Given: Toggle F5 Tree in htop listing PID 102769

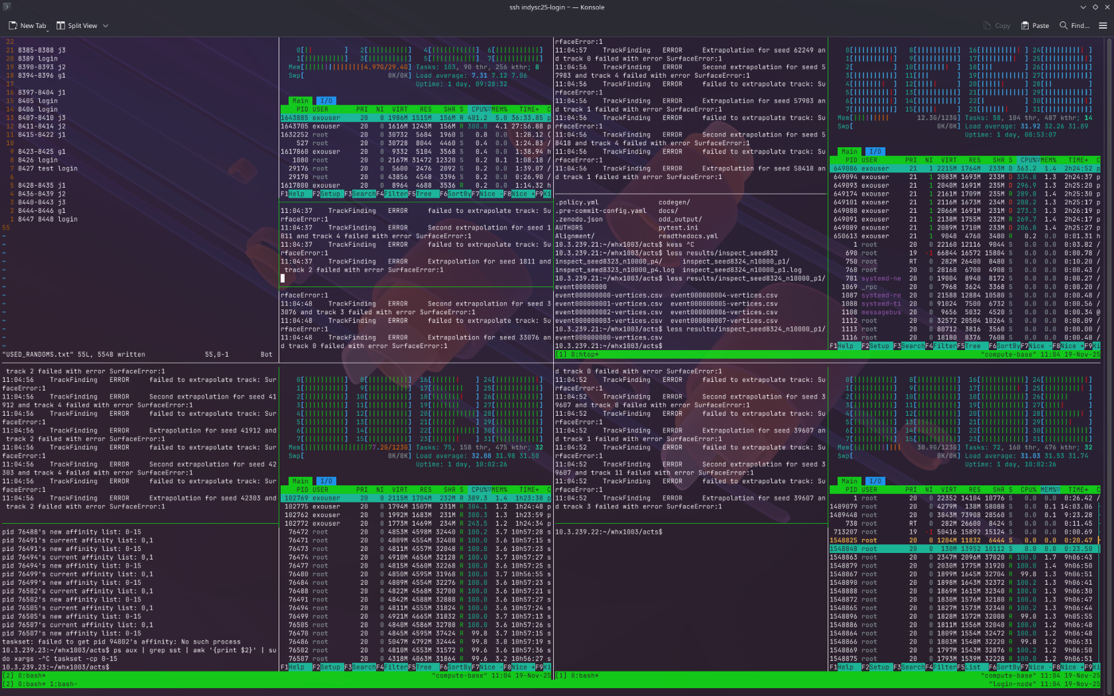Looking at the screenshot, I should point(424,667).
